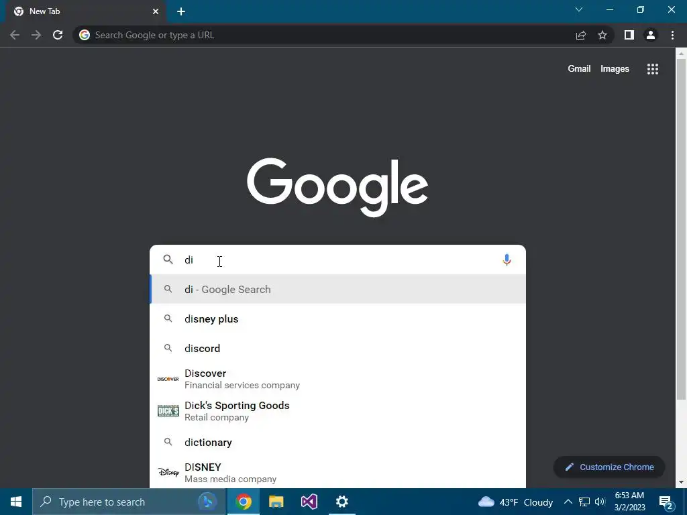This screenshot has height=515, width=687.
Task: Pick the Discover financial services suggestion
Action: click(338, 380)
